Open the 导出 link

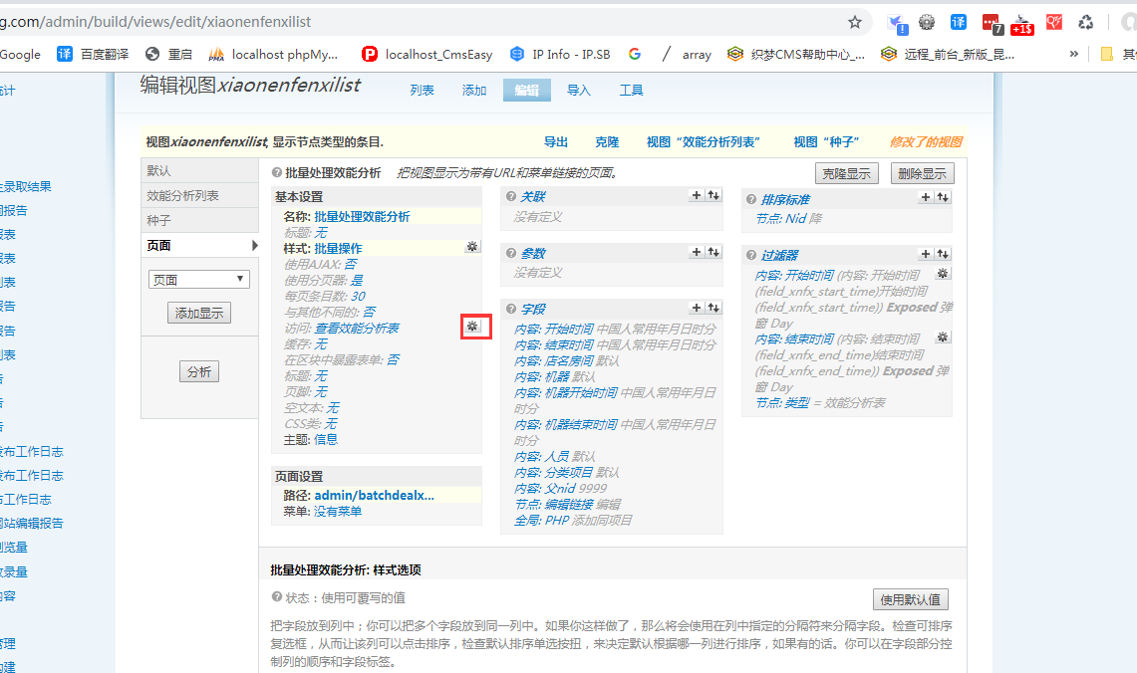[556, 142]
